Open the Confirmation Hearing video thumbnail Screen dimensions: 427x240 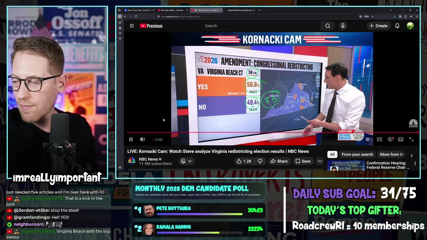tap(346, 166)
